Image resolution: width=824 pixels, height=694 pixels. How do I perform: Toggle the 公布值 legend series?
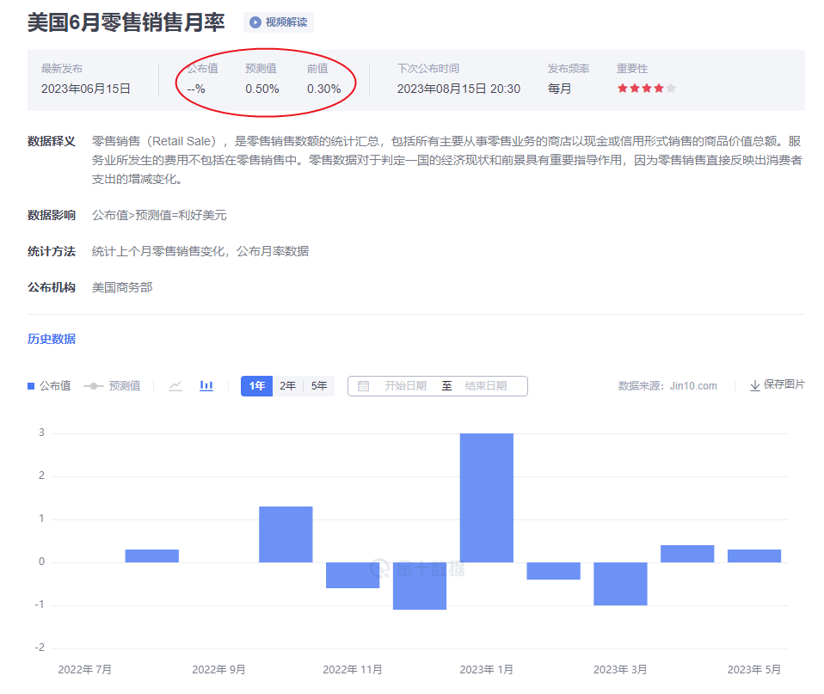tap(49, 386)
